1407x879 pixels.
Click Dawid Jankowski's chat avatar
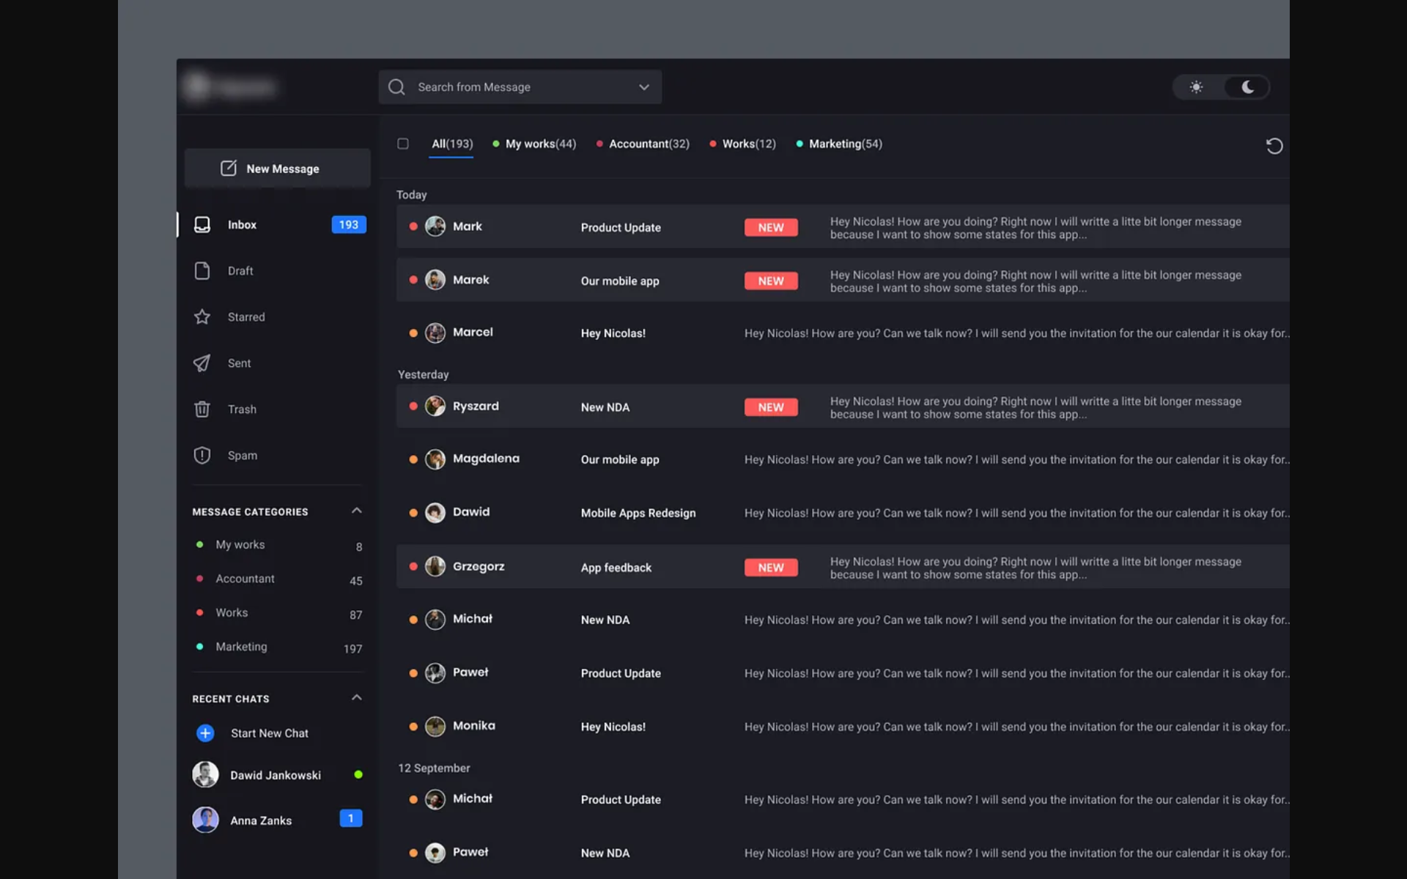tap(205, 774)
